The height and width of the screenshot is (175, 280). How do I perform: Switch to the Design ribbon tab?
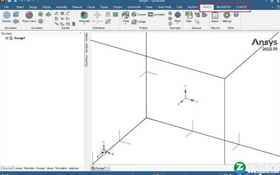tap(33, 7)
